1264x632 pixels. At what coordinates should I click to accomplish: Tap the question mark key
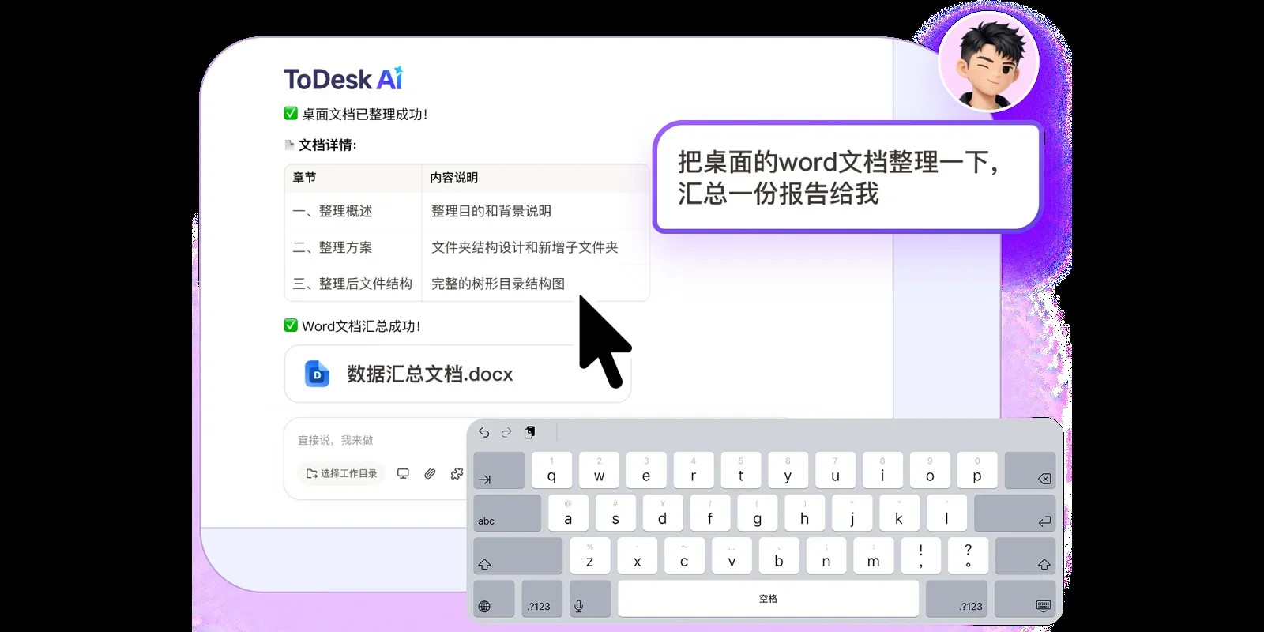pos(969,556)
